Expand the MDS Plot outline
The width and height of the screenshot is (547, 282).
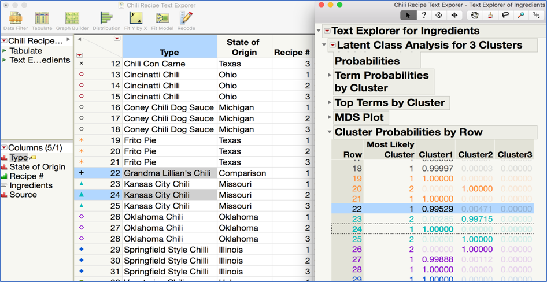[330, 117]
